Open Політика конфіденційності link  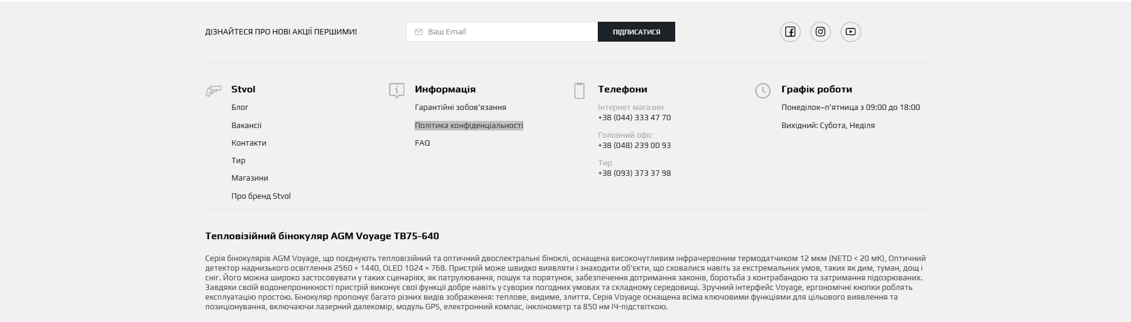click(468, 126)
